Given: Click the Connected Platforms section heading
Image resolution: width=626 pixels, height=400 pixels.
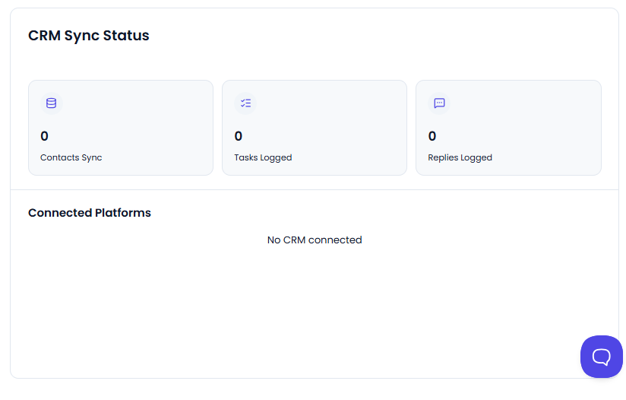Looking at the screenshot, I should click(90, 213).
